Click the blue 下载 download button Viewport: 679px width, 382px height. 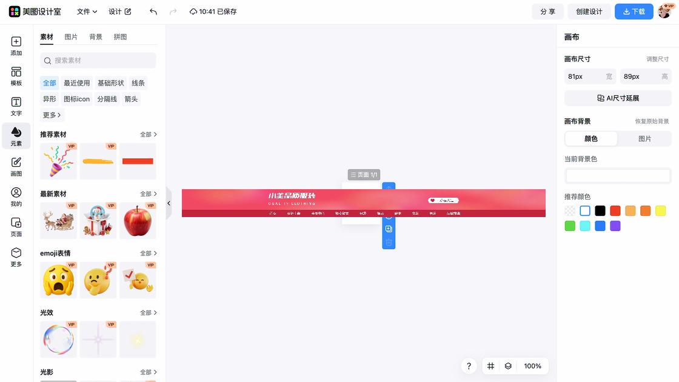(x=634, y=12)
